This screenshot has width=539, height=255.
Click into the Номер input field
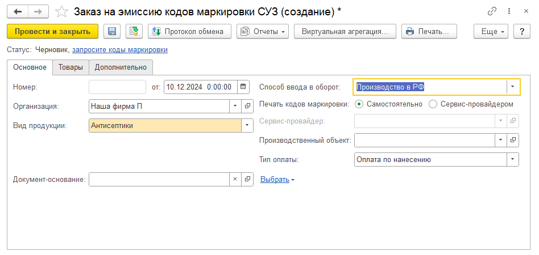click(118, 87)
